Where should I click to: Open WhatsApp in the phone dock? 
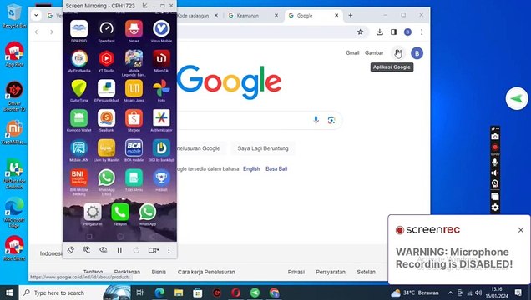pos(148,212)
